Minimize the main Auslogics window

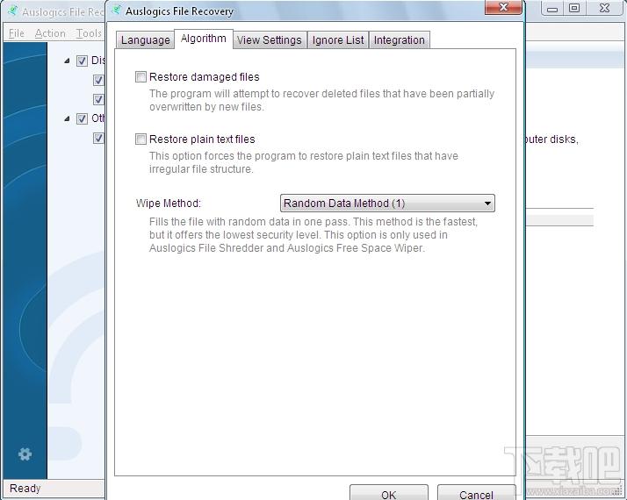552,9
